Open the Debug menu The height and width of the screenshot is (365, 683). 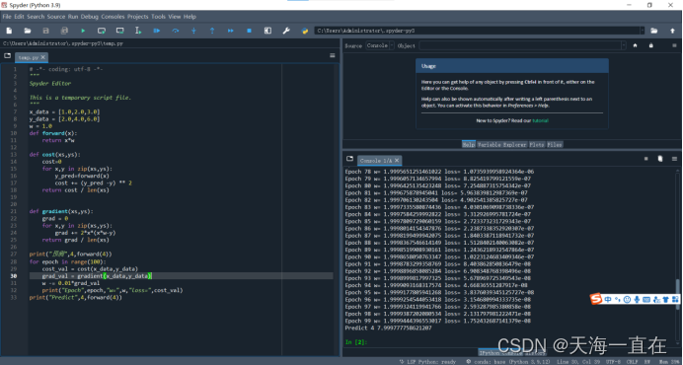90,17
